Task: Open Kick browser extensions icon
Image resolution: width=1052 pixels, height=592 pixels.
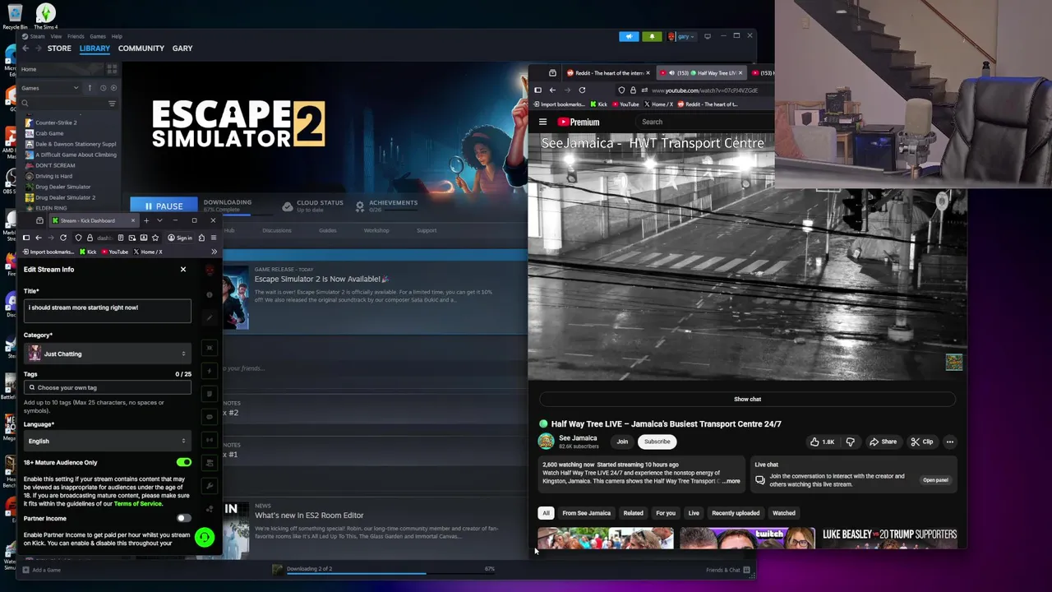Action: 202,238
